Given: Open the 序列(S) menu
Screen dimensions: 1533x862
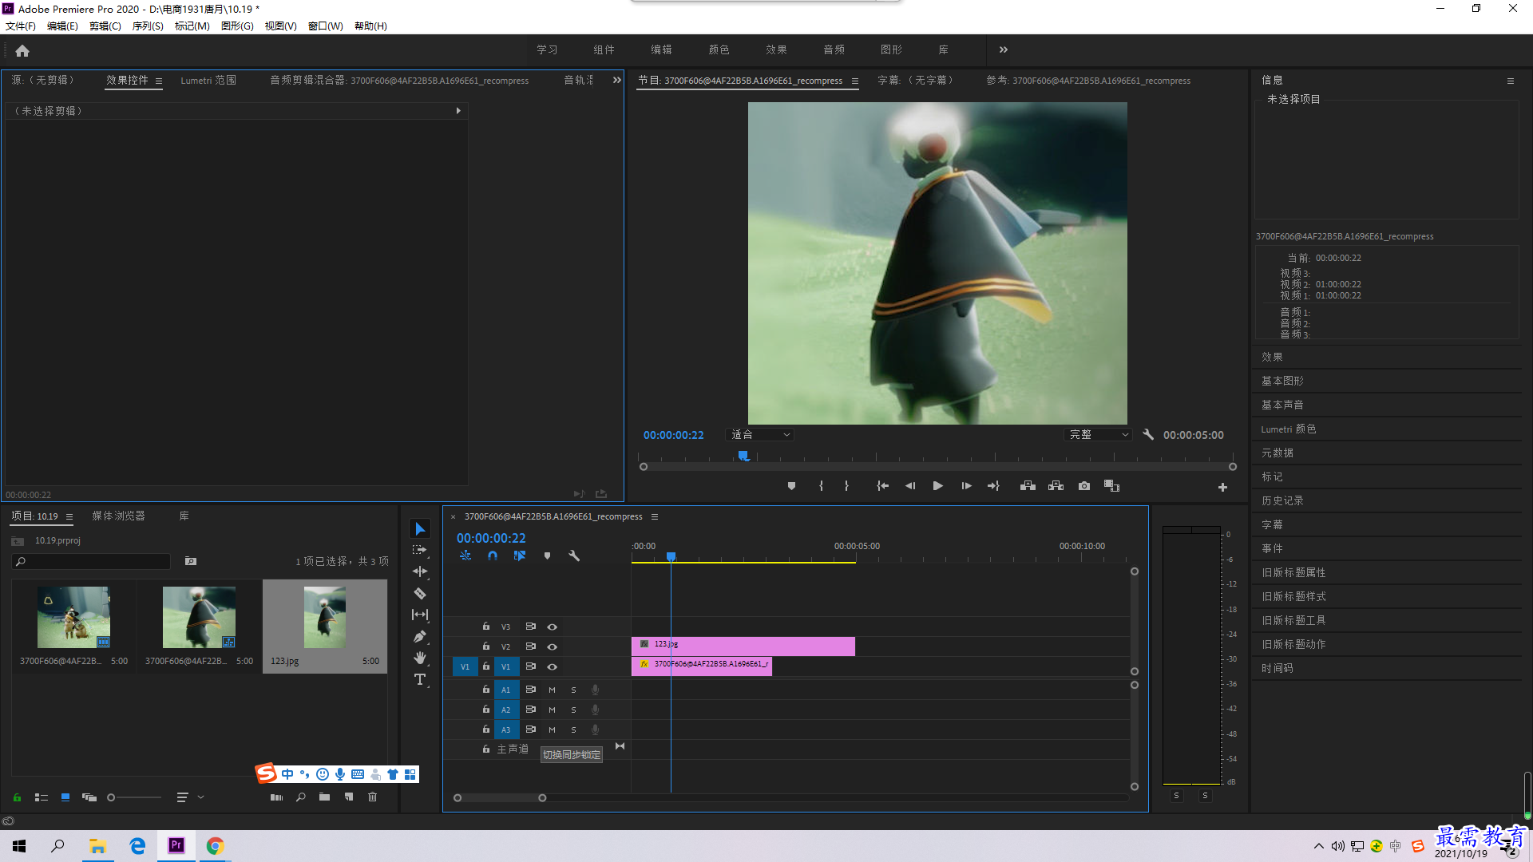Looking at the screenshot, I should [x=148, y=26].
